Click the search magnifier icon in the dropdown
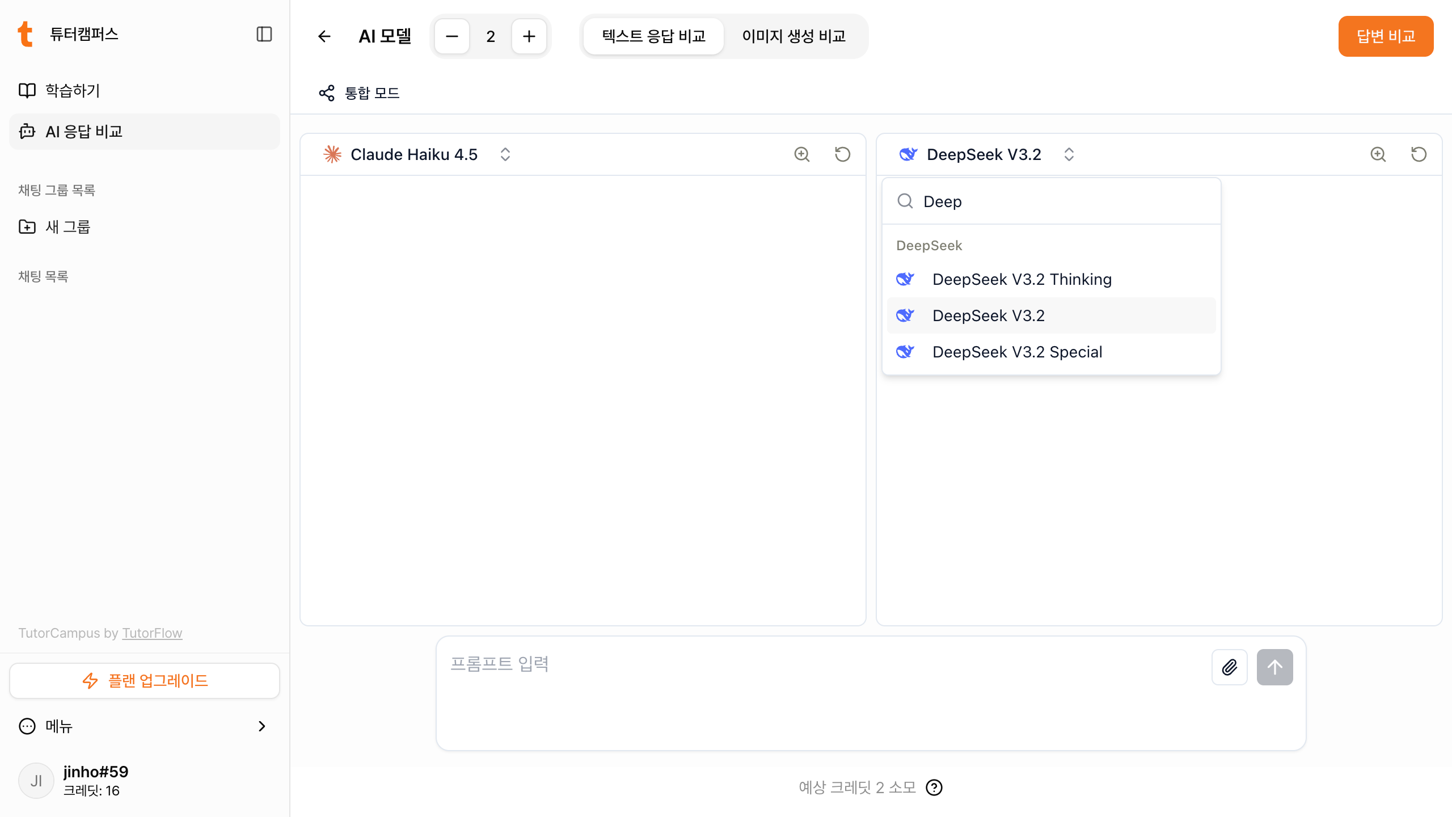The image size is (1452, 817). coord(905,201)
